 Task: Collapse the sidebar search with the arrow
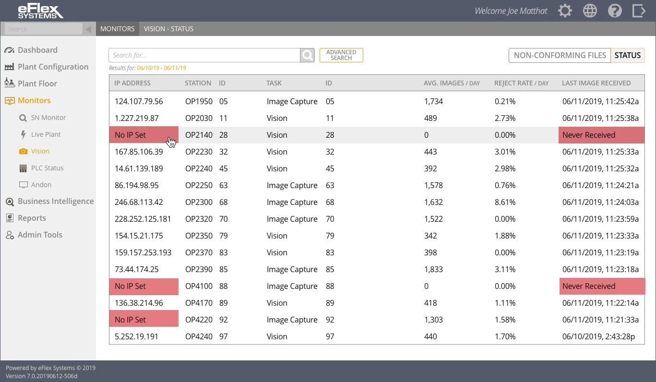[x=88, y=29]
